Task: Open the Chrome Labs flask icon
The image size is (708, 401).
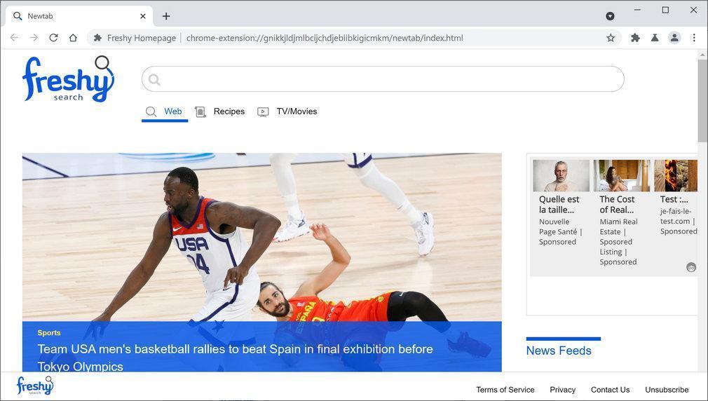Action: pyautogui.click(x=655, y=38)
